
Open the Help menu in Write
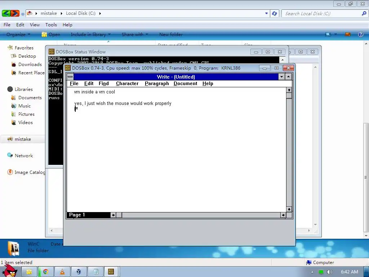pyautogui.click(x=208, y=84)
